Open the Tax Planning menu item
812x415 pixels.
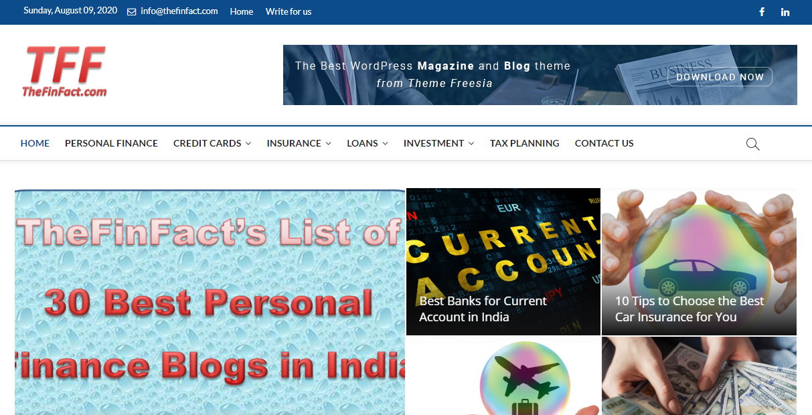pyautogui.click(x=524, y=143)
